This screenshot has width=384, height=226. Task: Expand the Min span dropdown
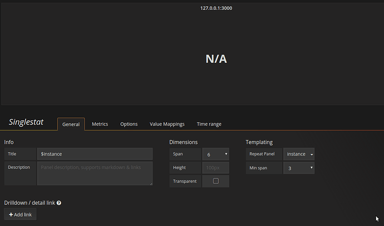tap(299, 168)
